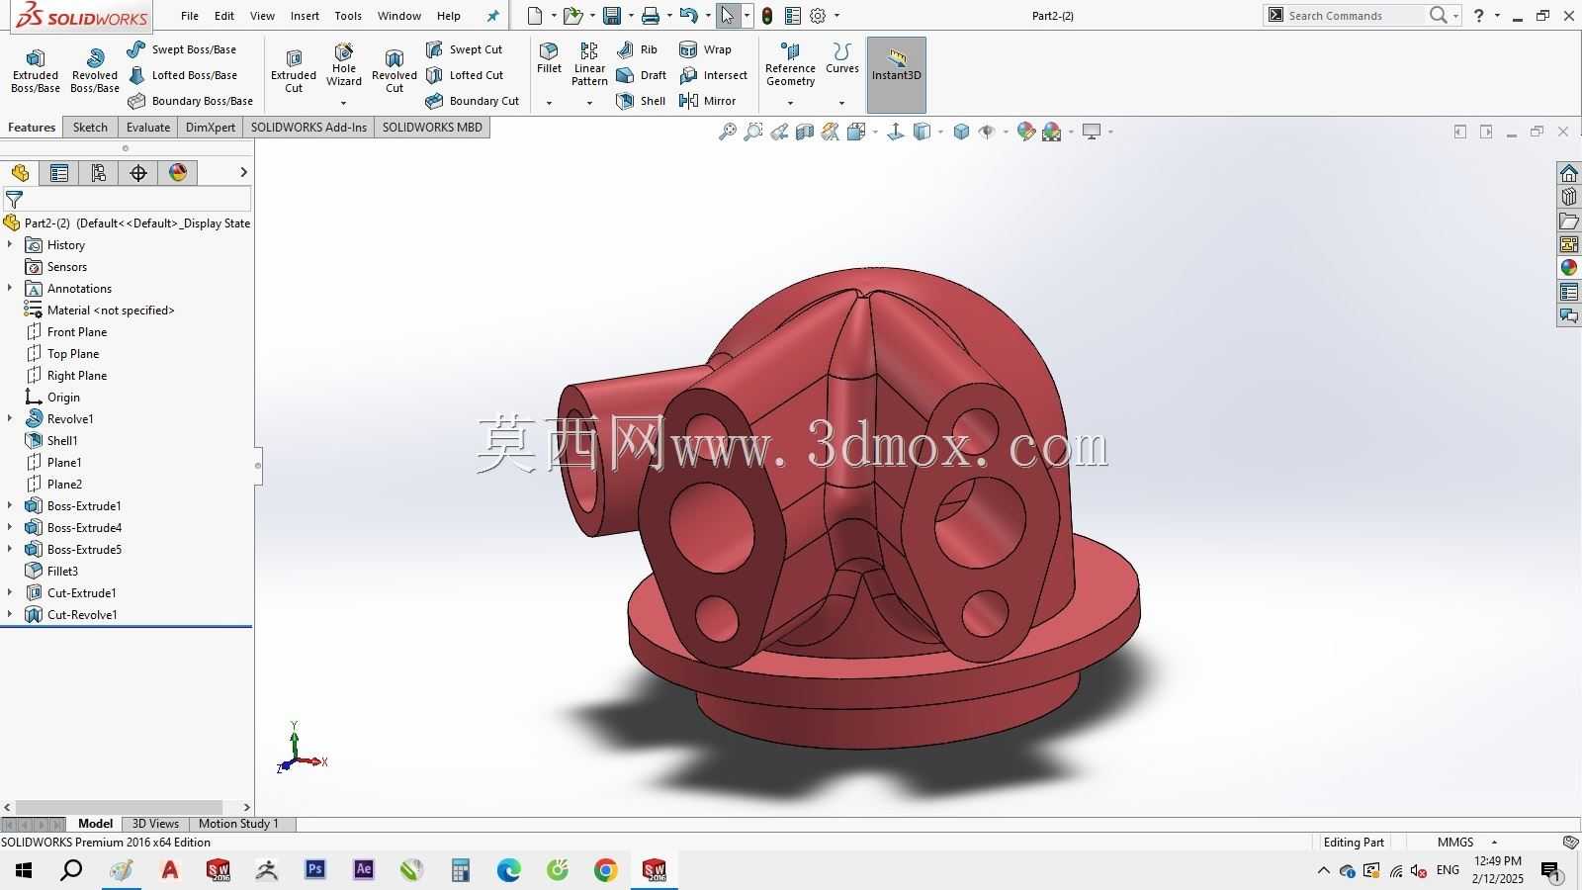1582x890 pixels.
Task: Open the Fillet dropdown arrow
Action: coord(549,103)
